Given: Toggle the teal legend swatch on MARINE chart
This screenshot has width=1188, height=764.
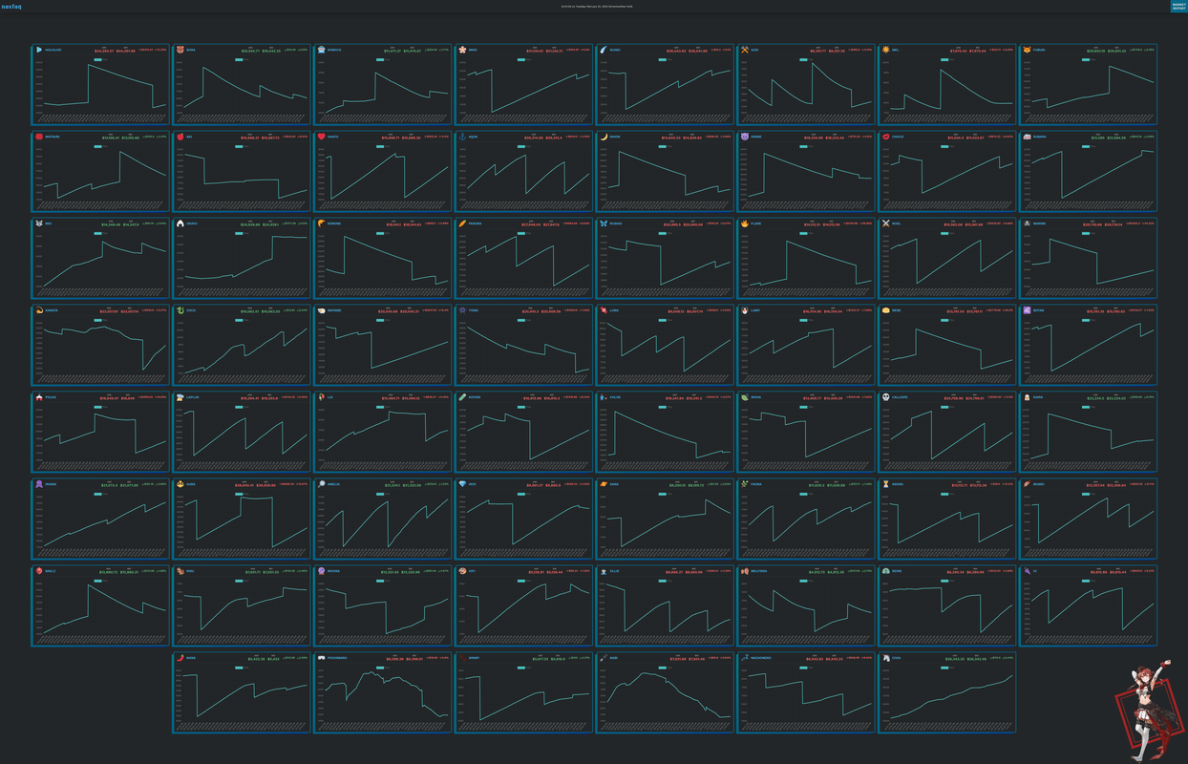Looking at the screenshot, I should [1087, 233].
